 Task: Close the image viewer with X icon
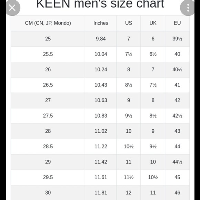(x=12, y=8)
